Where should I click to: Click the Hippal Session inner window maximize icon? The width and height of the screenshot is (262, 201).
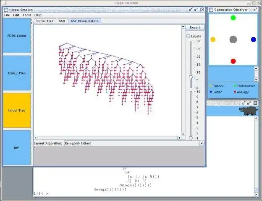[x=196, y=10]
